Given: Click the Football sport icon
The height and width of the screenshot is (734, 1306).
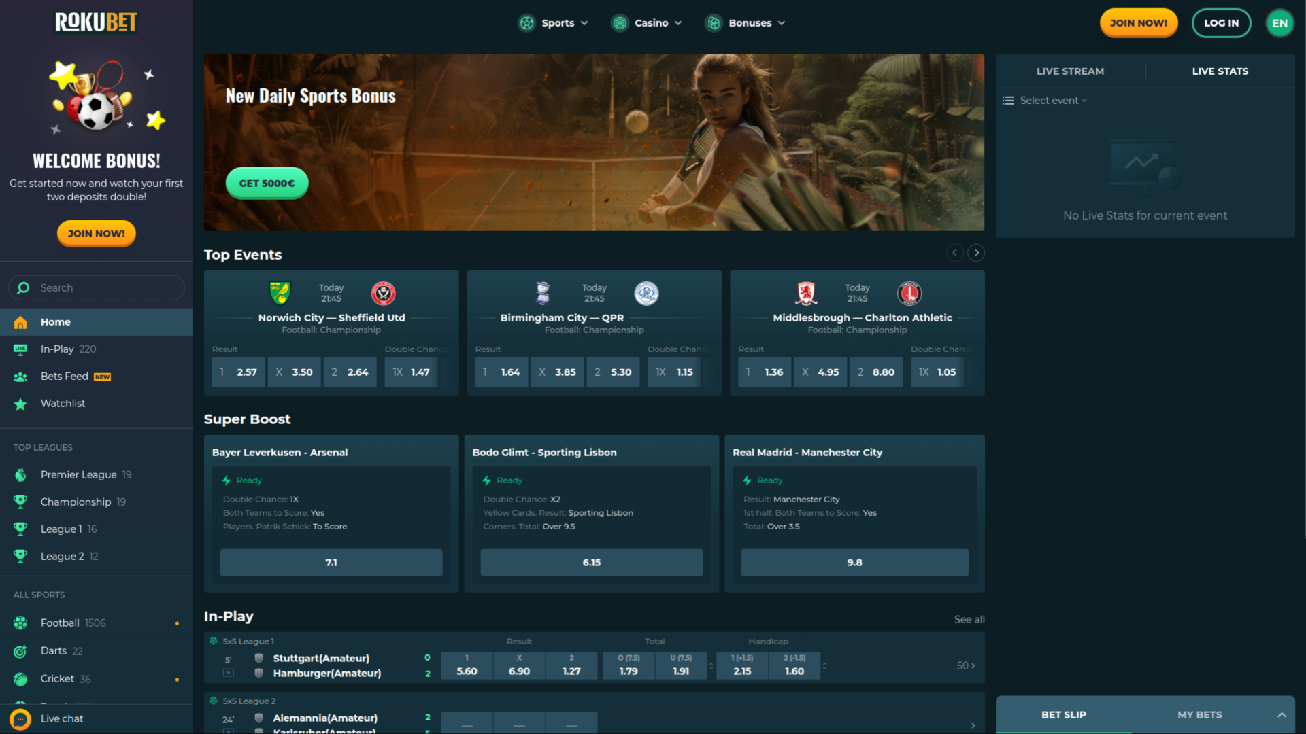Looking at the screenshot, I should (x=20, y=623).
